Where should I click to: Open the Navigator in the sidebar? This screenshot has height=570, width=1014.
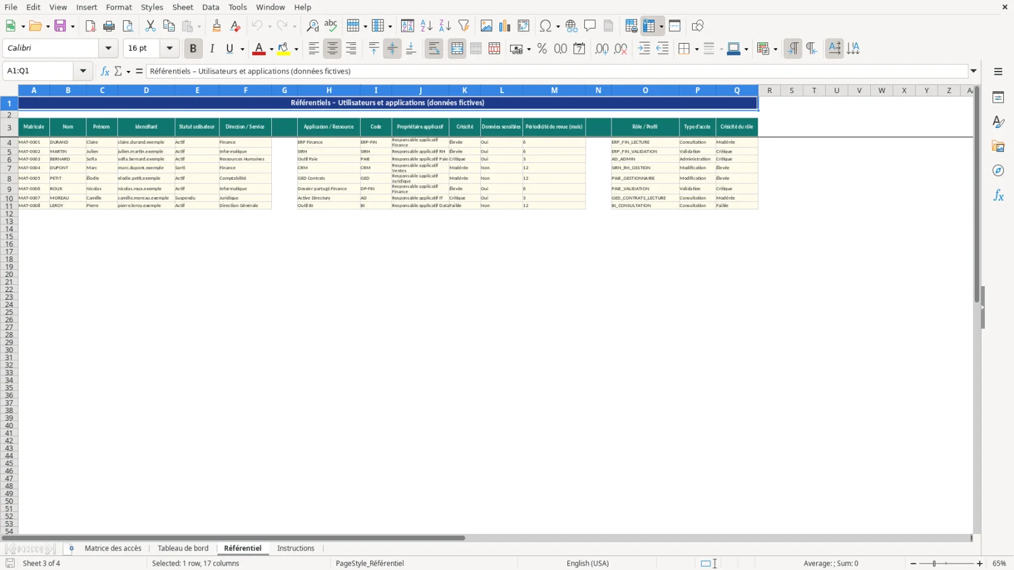998,171
